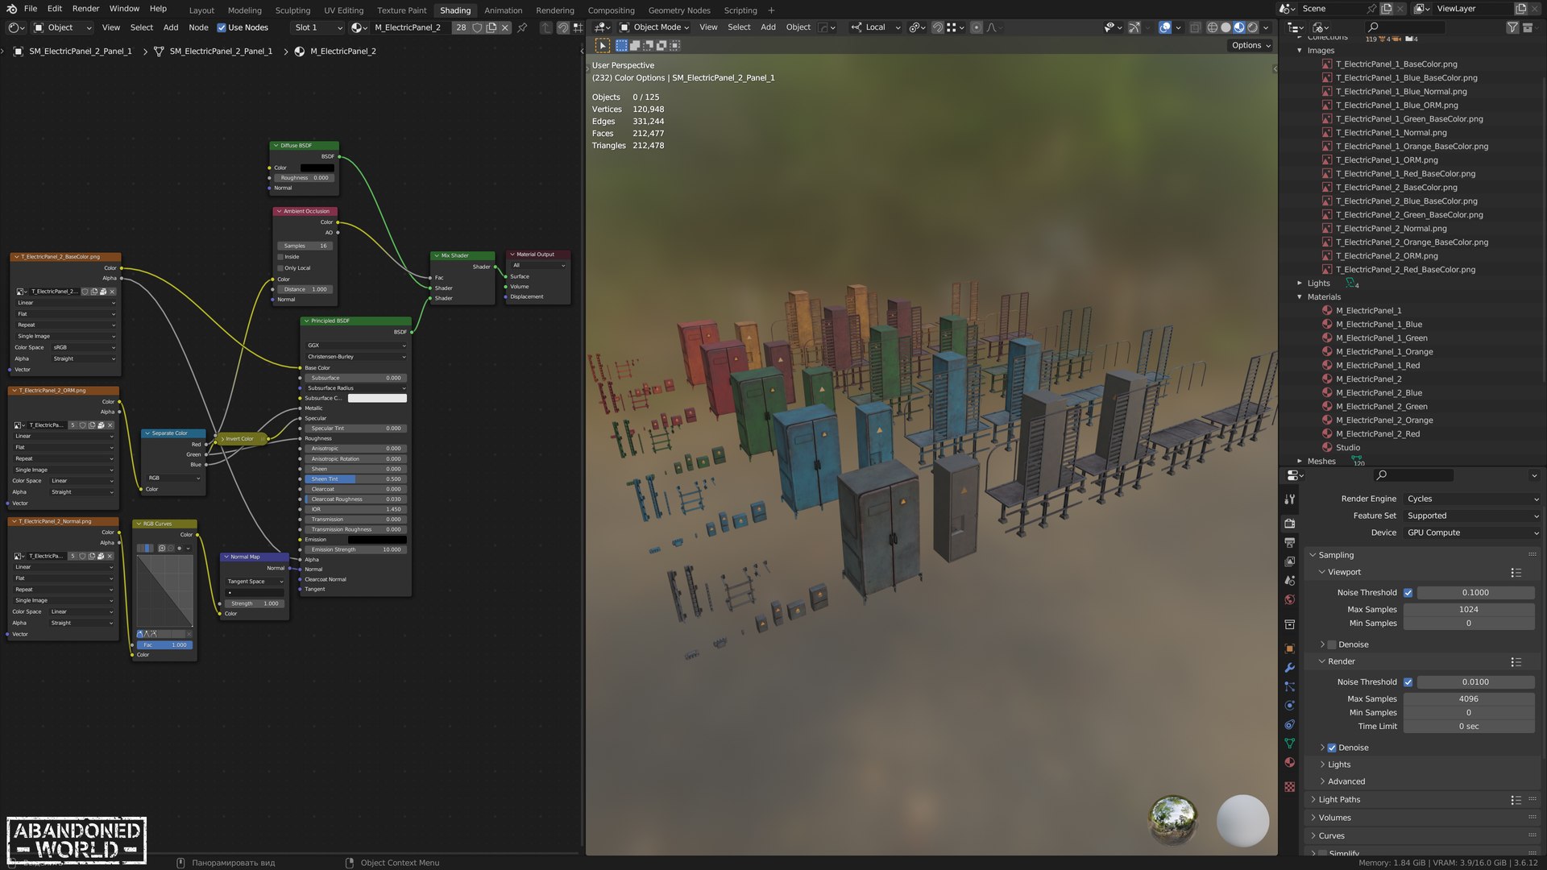Uncheck Use Nodes checkbox
This screenshot has width=1547, height=870.
[x=222, y=27]
